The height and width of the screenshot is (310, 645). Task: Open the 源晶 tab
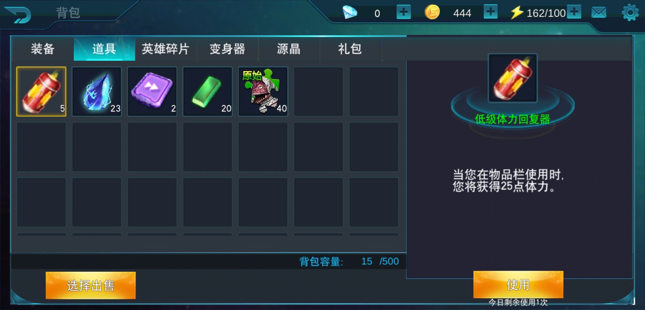coord(289,49)
